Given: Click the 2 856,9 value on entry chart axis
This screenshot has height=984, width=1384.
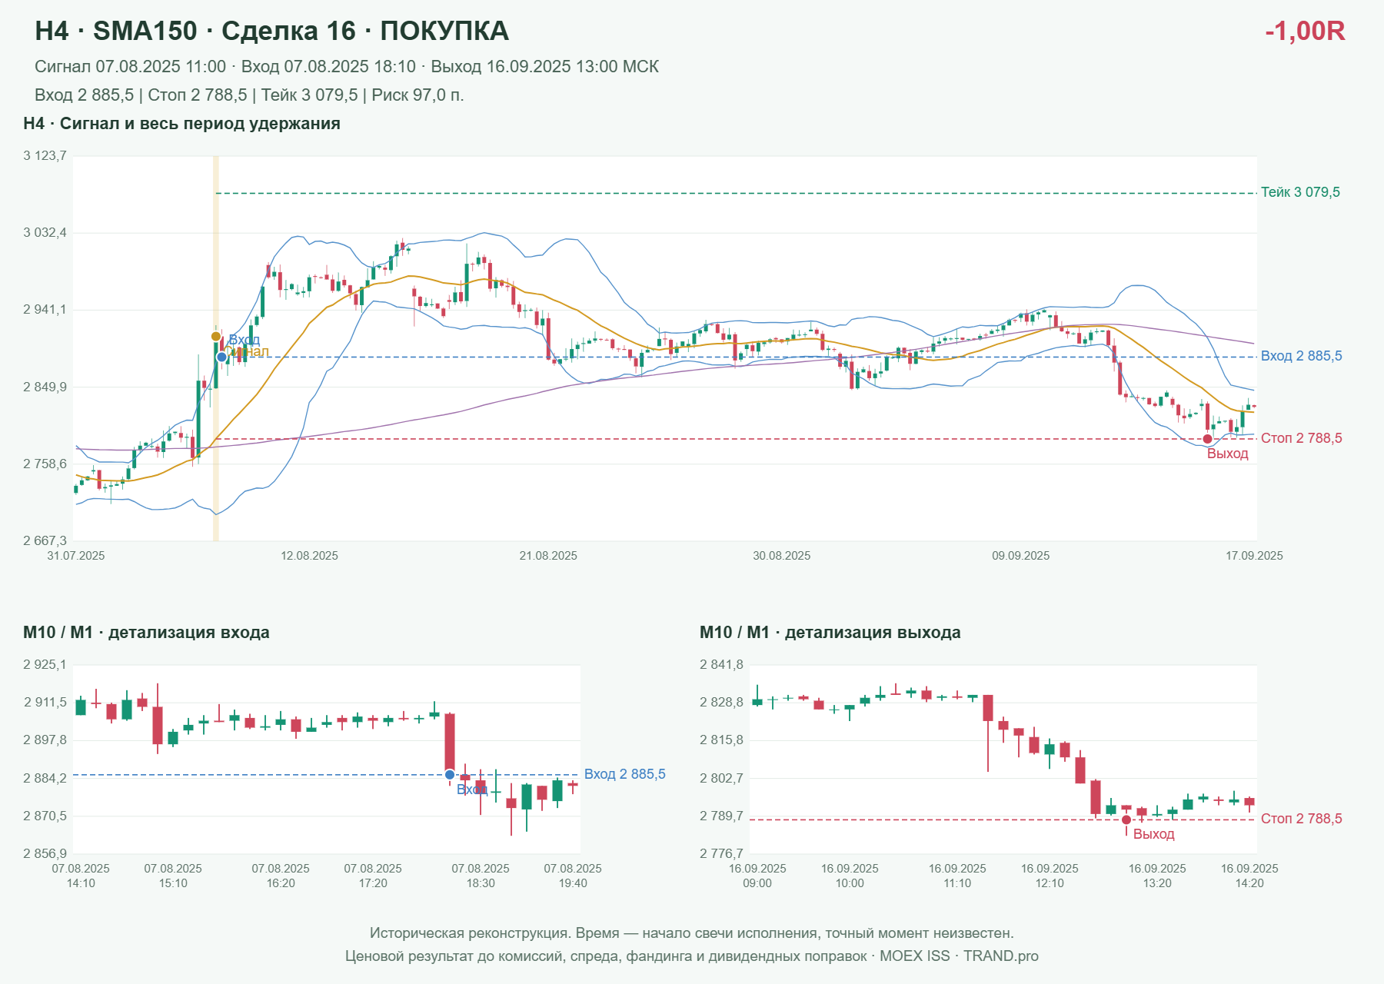Looking at the screenshot, I should coord(45,853).
